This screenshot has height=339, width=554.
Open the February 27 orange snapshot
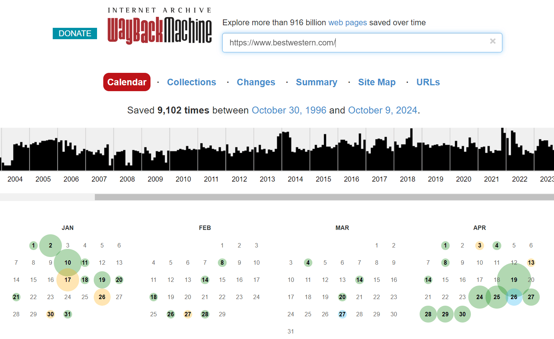tap(188, 314)
